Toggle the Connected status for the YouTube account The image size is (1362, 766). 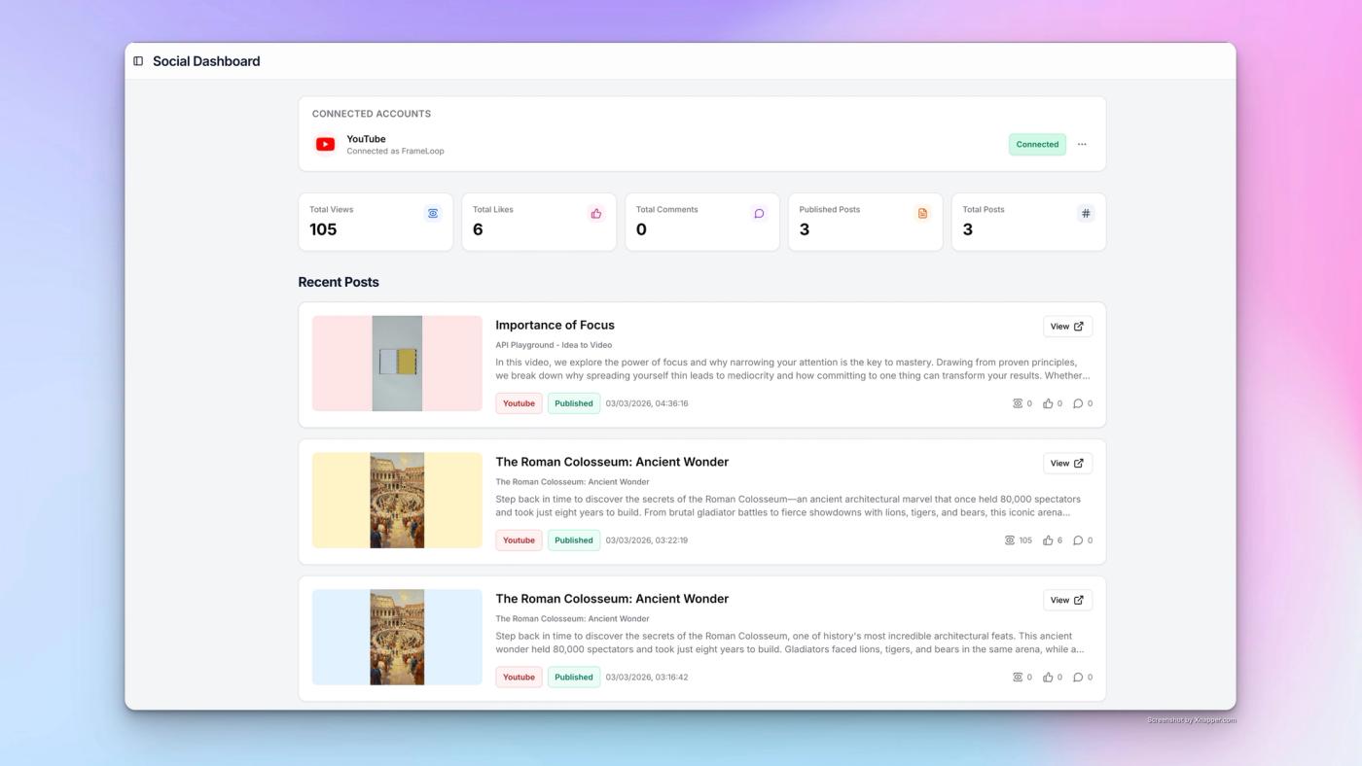1036,144
